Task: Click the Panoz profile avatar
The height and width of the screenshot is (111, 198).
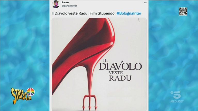Action: (x=56, y=4)
